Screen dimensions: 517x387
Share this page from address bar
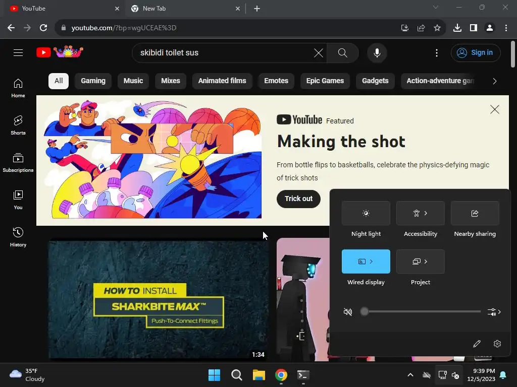[x=421, y=28]
